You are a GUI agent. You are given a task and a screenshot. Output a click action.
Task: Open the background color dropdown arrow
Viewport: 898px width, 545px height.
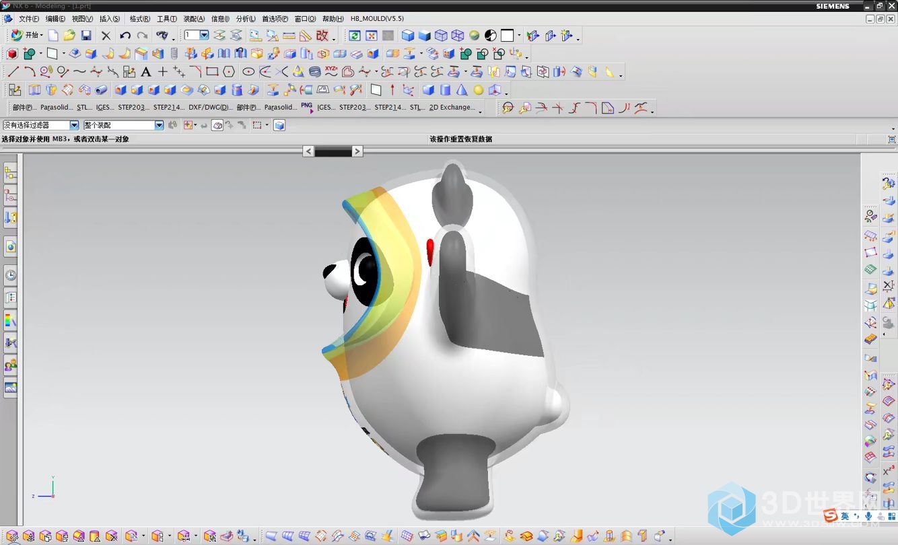pyautogui.click(x=519, y=36)
